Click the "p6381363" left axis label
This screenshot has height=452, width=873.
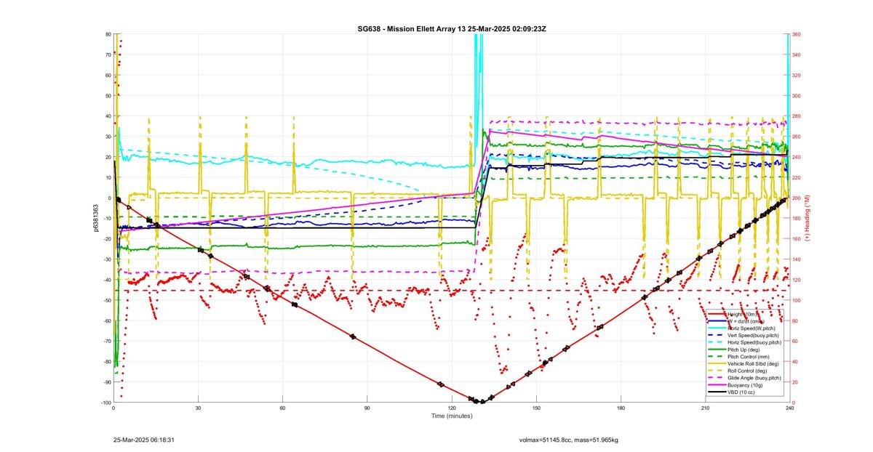95,218
